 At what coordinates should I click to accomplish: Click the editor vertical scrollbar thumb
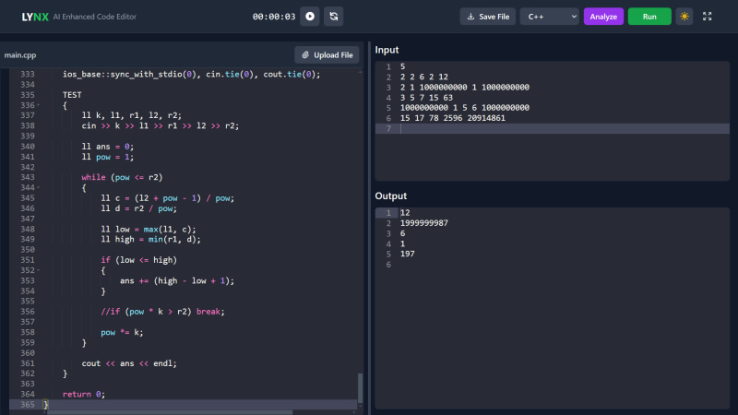360,387
